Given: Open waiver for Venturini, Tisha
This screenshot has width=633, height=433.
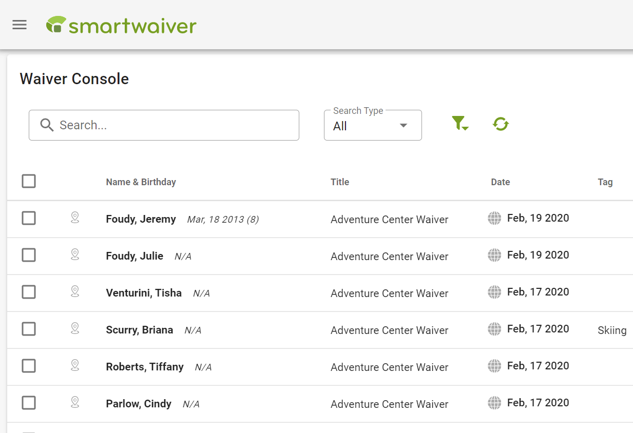Looking at the screenshot, I should (x=144, y=293).
